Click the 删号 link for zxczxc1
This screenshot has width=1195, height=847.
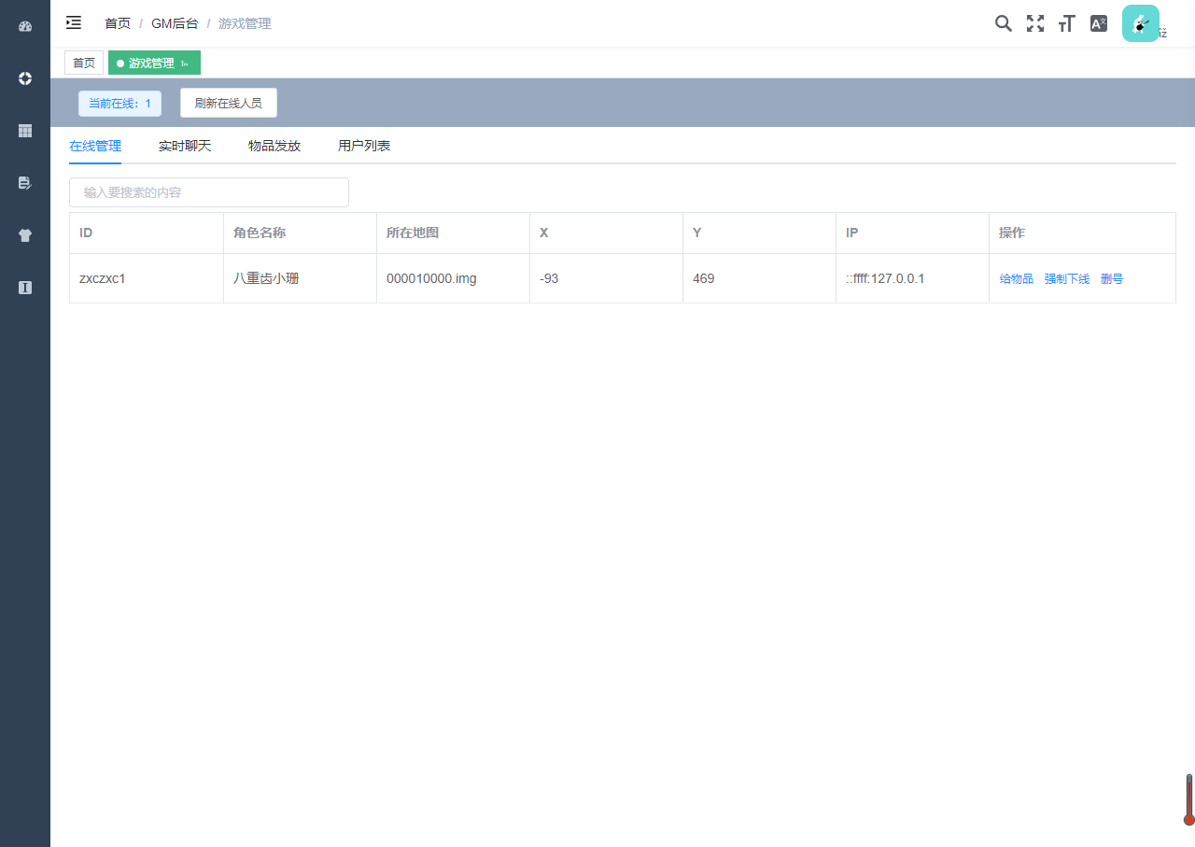(x=1112, y=278)
